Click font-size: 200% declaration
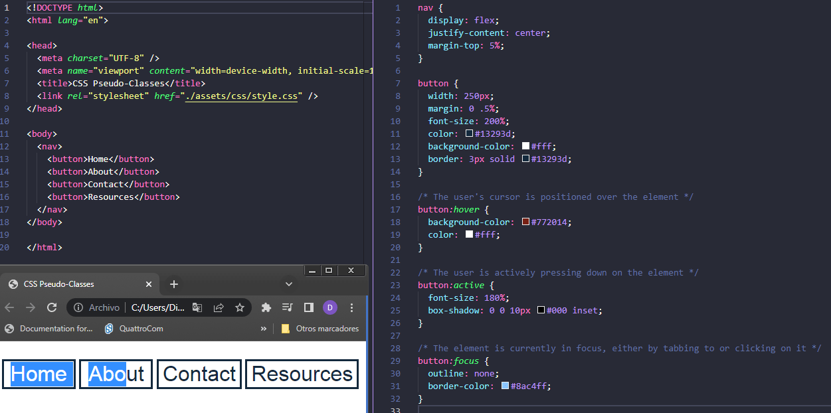Image resolution: width=831 pixels, height=413 pixels. (x=468, y=121)
